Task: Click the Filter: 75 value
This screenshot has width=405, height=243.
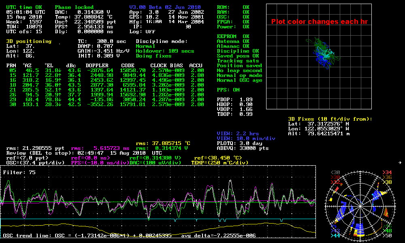Action: [x=19, y=172]
